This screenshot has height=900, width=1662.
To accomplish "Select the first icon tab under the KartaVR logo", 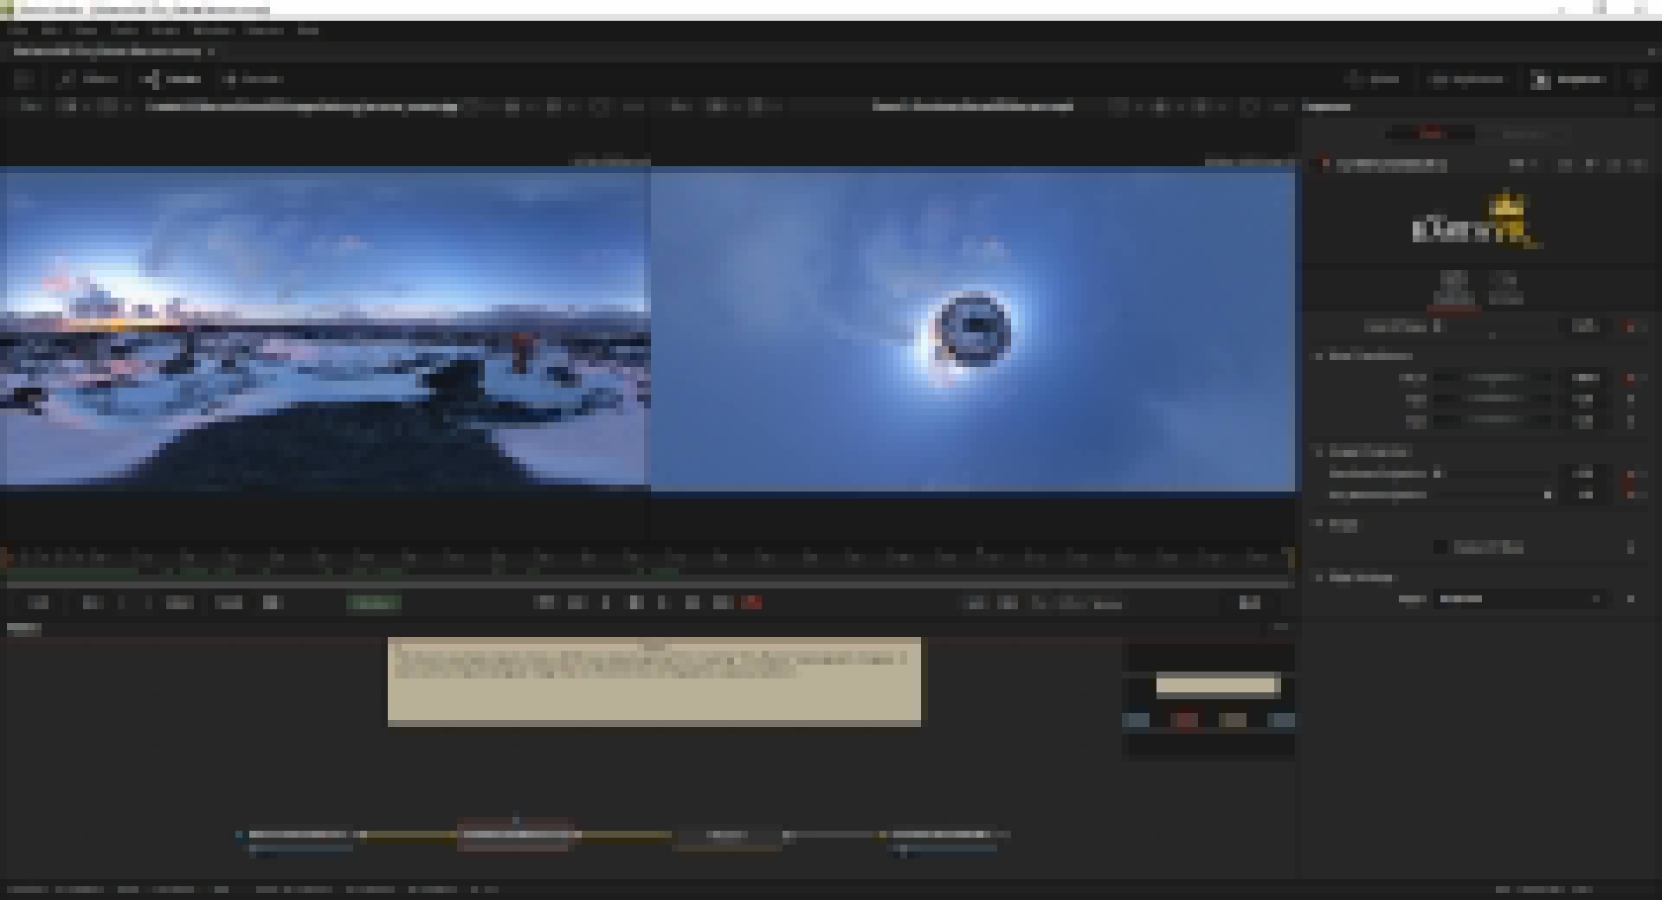I will (1453, 290).
